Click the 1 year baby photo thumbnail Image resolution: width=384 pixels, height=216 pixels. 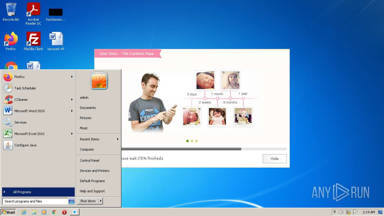243,116
